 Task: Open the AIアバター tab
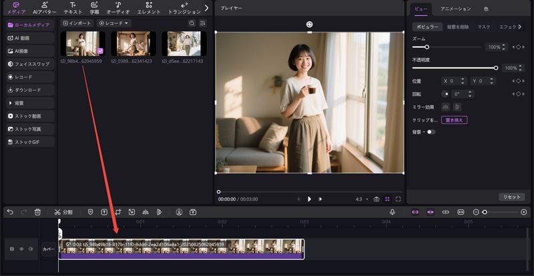point(45,8)
